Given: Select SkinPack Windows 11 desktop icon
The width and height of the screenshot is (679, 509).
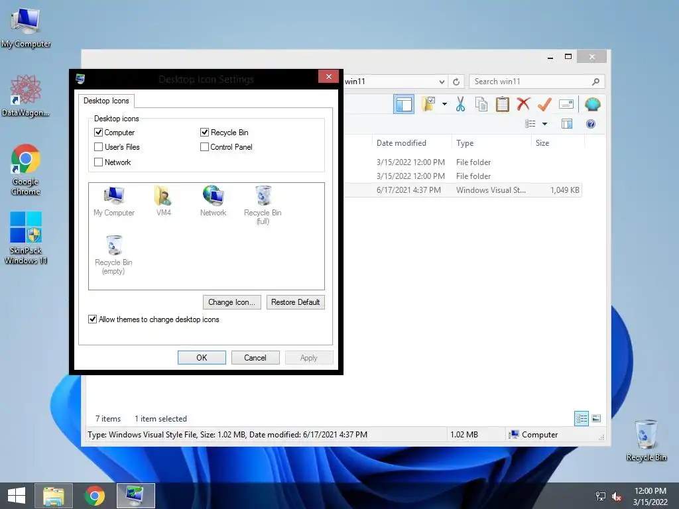Looking at the screenshot, I should [x=26, y=238].
